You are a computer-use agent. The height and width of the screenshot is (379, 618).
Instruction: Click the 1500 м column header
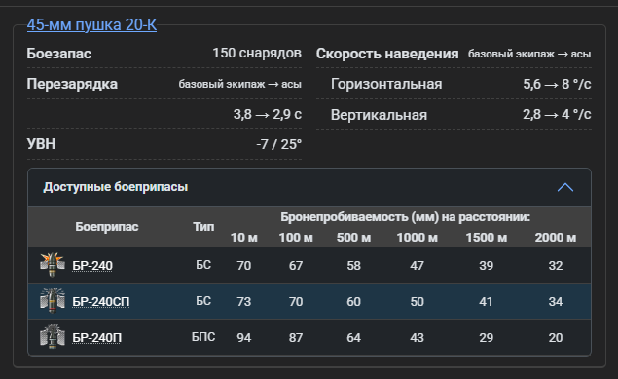click(487, 238)
